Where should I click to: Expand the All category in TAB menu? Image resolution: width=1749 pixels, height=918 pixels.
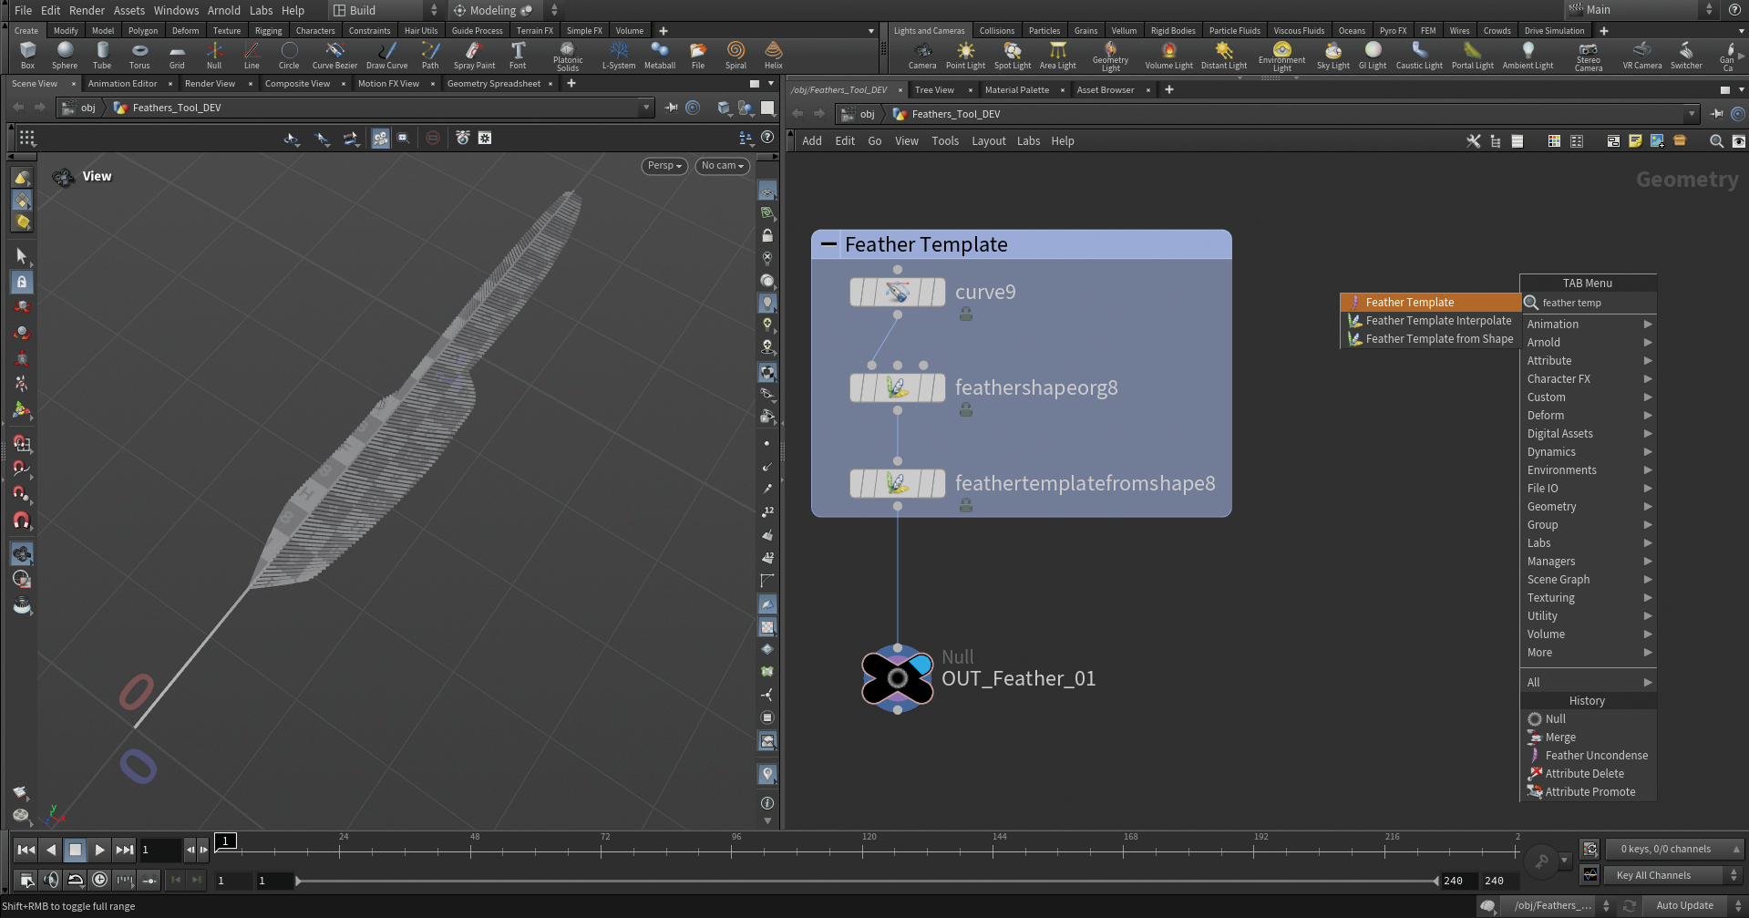(1588, 683)
